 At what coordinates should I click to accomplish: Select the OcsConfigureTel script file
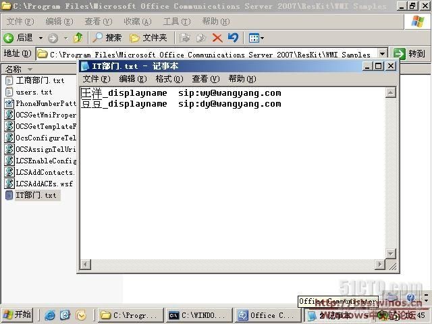[x=40, y=138]
